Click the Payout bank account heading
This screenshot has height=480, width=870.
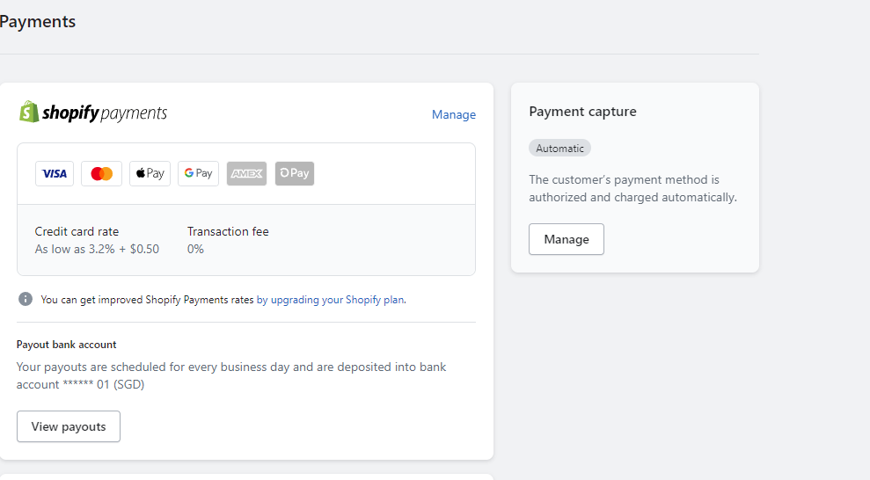tap(67, 345)
